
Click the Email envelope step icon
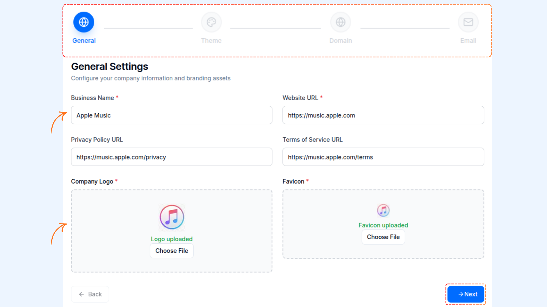(x=468, y=22)
